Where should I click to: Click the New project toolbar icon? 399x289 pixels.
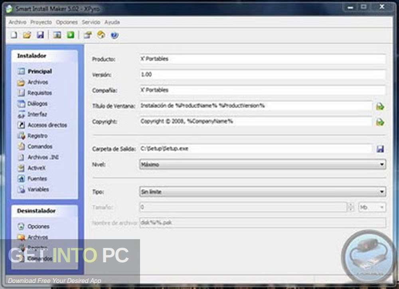[14, 35]
